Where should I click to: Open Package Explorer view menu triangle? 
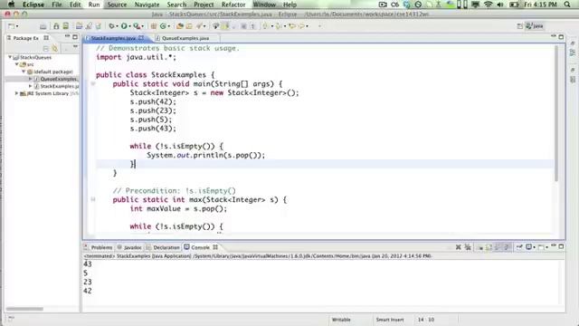click(x=75, y=46)
